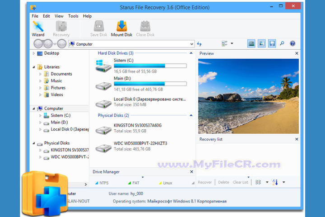Expand the Documents tree node
325x217 pixels.
point(40,74)
